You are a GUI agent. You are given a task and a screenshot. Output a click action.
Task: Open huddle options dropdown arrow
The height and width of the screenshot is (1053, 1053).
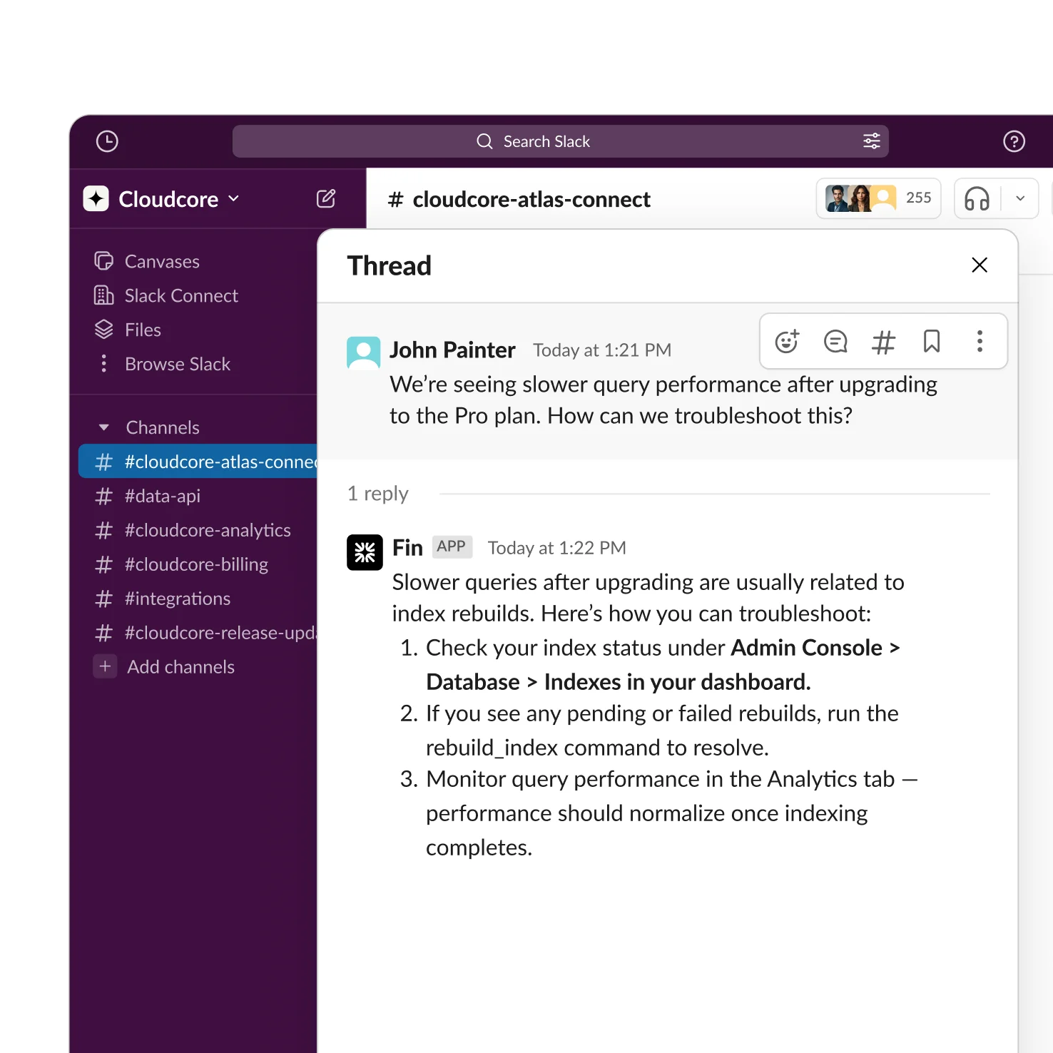coord(1020,198)
